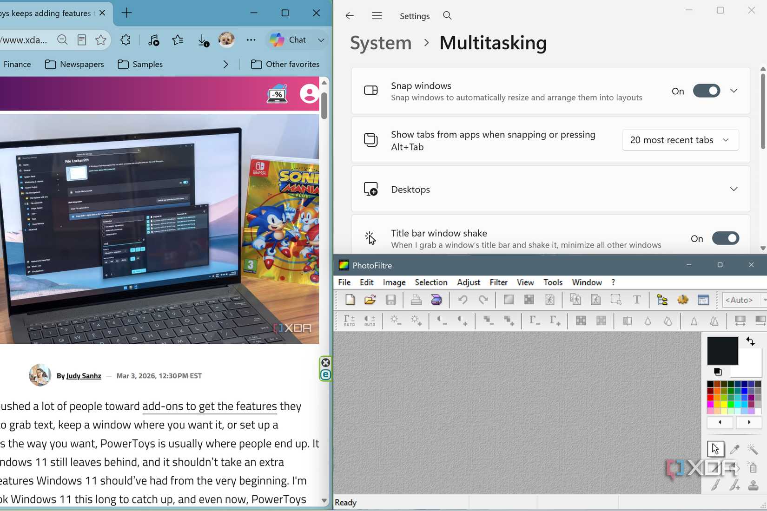
Task: Open the Settings navigation hamburger menu
Action: point(377,16)
